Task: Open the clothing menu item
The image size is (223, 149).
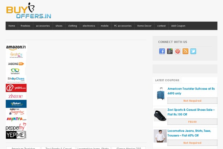Action: (72, 26)
